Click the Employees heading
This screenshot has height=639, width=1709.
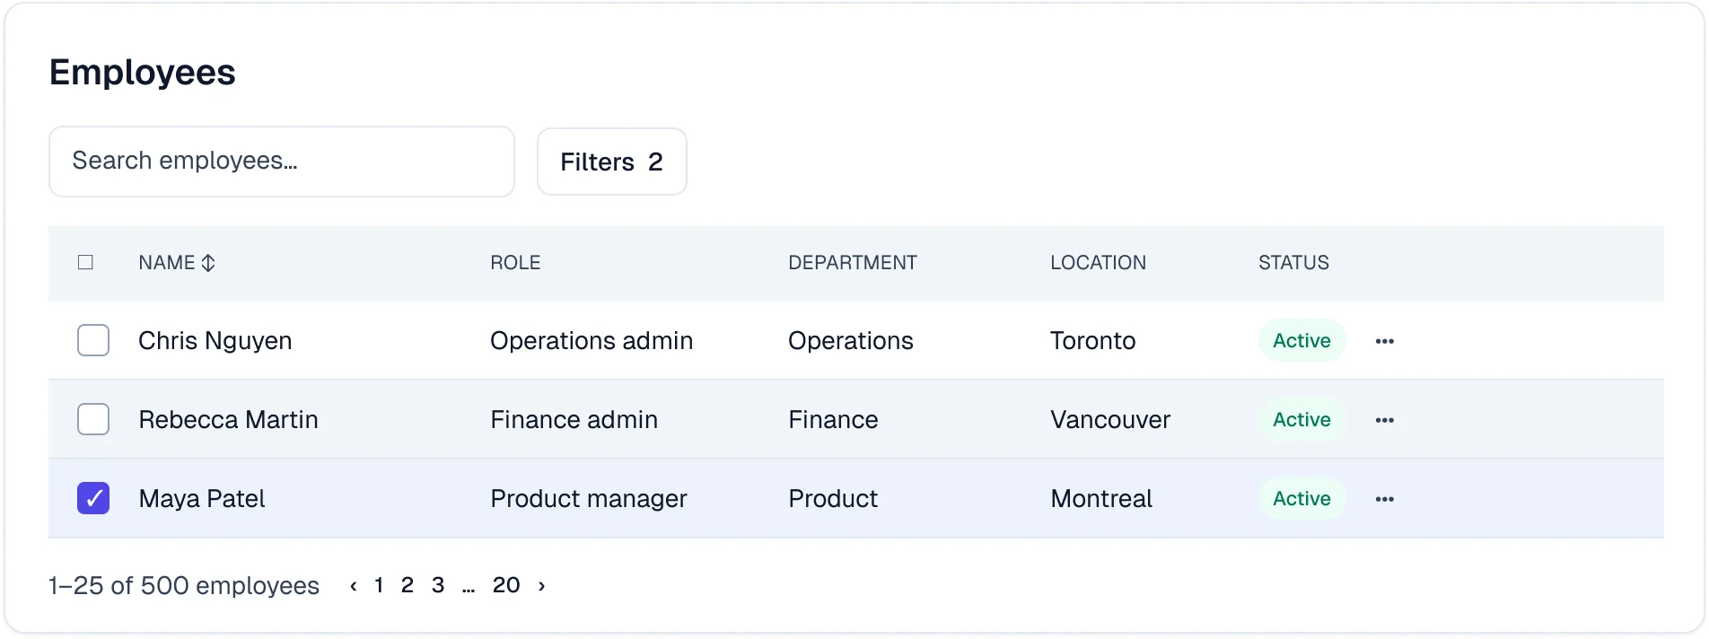coord(142,73)
